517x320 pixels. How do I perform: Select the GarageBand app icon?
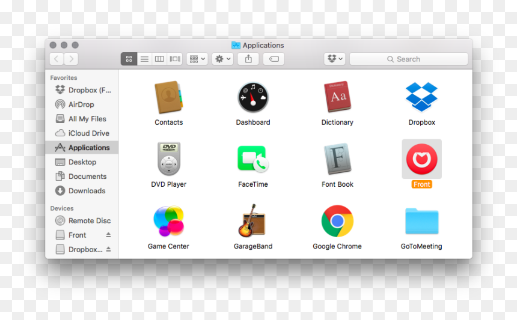click(x=252, y=220)
